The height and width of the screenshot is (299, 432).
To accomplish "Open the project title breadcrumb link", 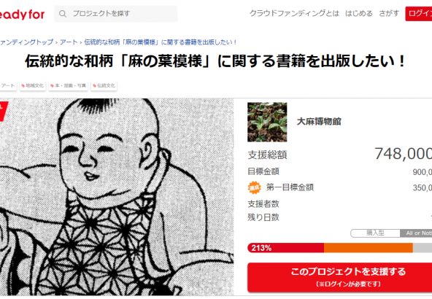I will coord(161,42).
